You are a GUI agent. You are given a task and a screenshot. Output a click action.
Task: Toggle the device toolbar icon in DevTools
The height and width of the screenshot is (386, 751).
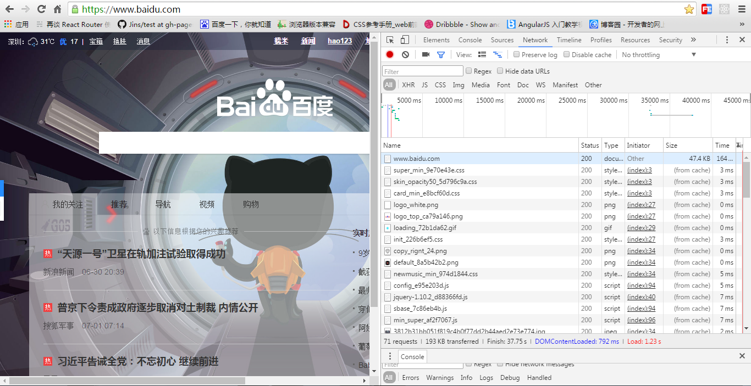tap(405, 40)
